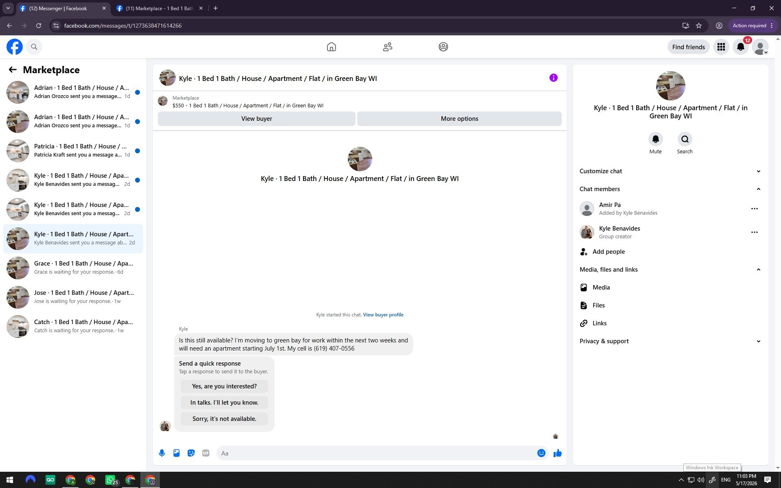This screenshot has width=781, height=488.
Task: Open Catch conversation waiting for response
Action: (x=73, y=327)
